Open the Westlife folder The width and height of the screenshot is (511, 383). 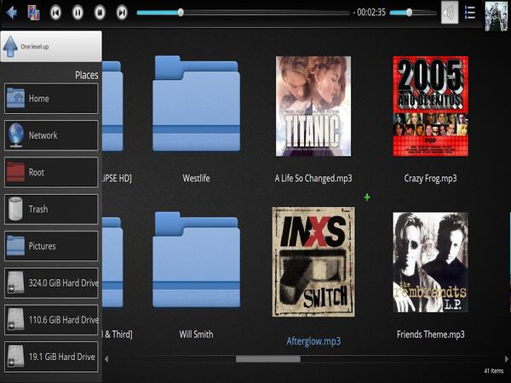pos(196,106)
